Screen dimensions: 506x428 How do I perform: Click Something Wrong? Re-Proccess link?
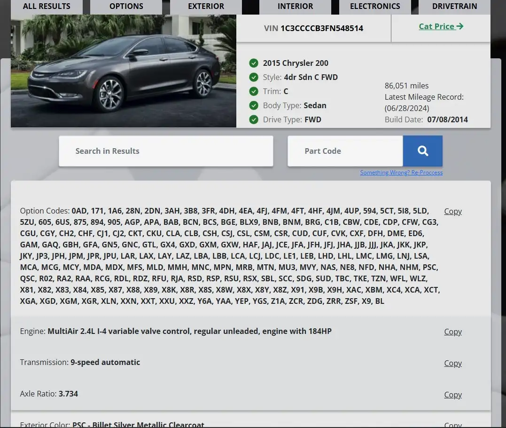click(401, 173)
